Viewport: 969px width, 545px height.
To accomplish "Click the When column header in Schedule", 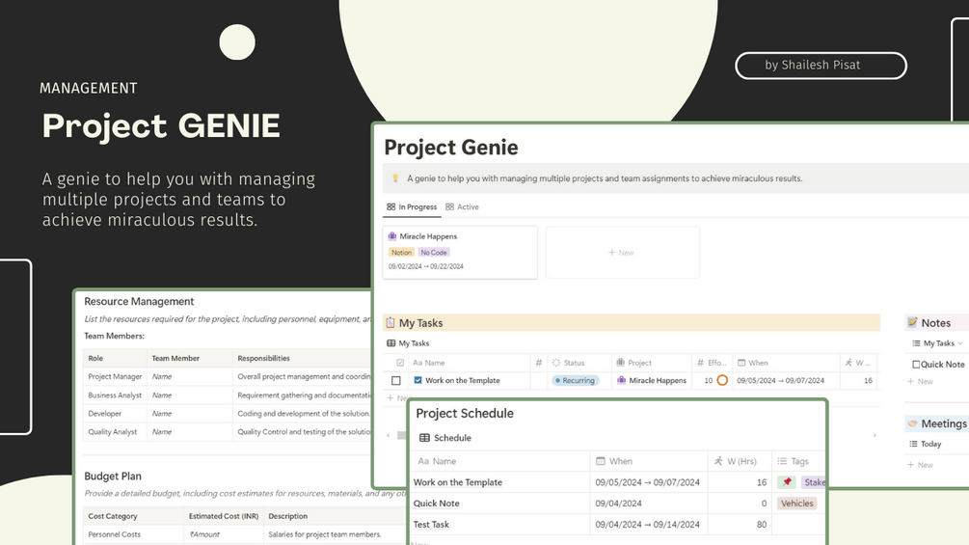I will [x=613, y=461].
